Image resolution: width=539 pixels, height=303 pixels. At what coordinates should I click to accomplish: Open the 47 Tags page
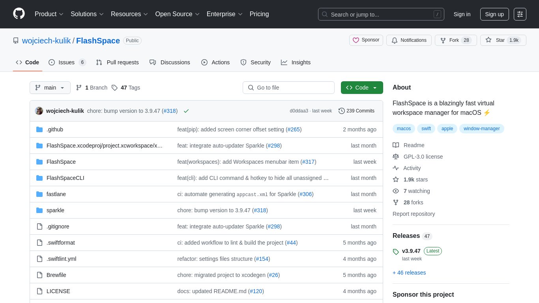click(126, 88)
